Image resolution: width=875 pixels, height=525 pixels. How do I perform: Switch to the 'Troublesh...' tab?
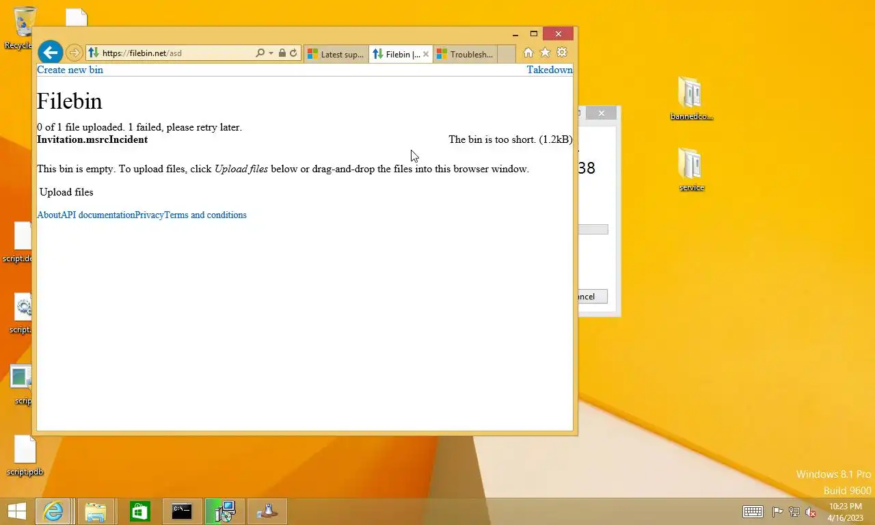466,54
